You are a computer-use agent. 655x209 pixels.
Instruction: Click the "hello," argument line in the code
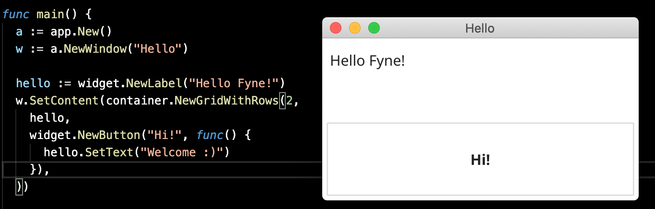(50, 118)
